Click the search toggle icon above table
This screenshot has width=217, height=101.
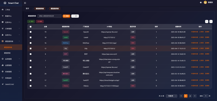tap(207, 21)
